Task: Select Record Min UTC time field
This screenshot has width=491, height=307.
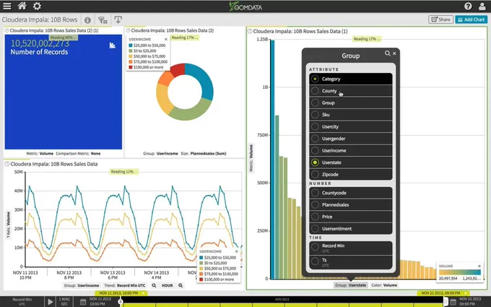Action: point(350,248)
